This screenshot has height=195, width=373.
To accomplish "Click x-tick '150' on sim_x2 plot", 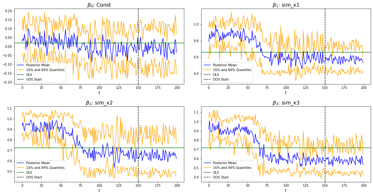I will pos(138,185).
